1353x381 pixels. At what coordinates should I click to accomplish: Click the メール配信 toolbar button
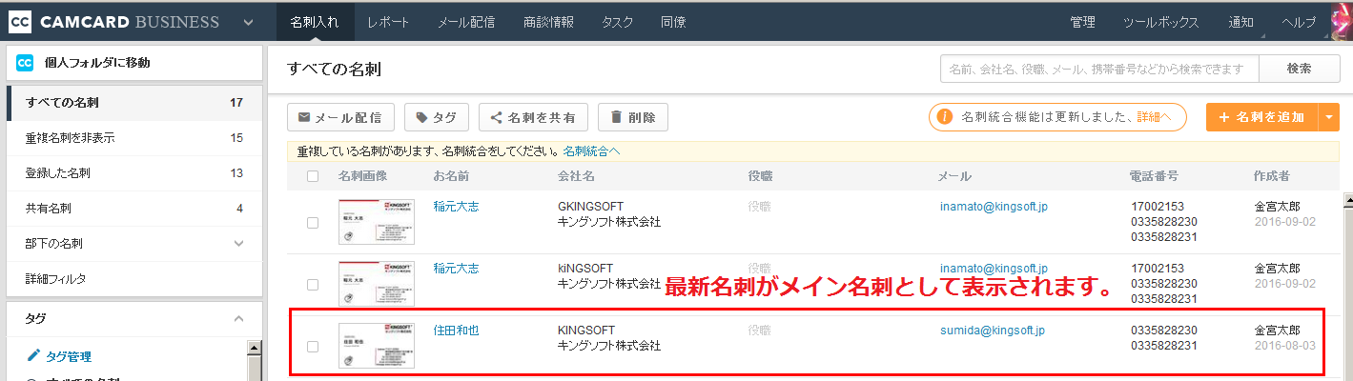(x=340, y=117)
